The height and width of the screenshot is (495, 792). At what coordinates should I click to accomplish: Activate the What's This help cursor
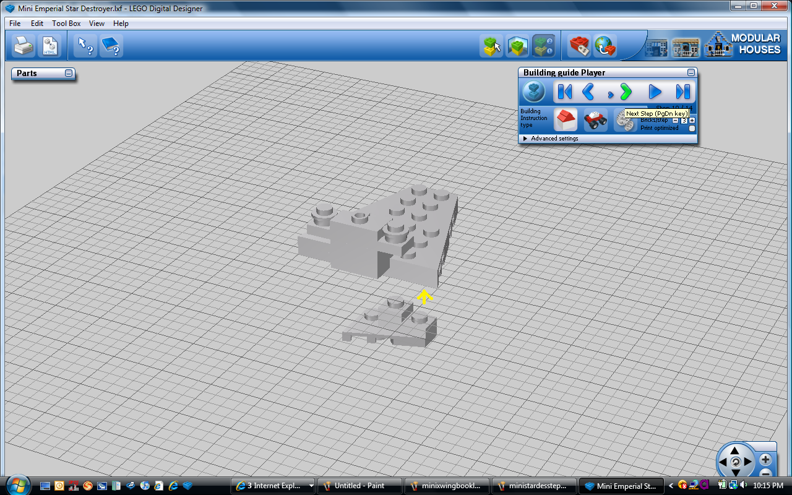click(85, 46)
